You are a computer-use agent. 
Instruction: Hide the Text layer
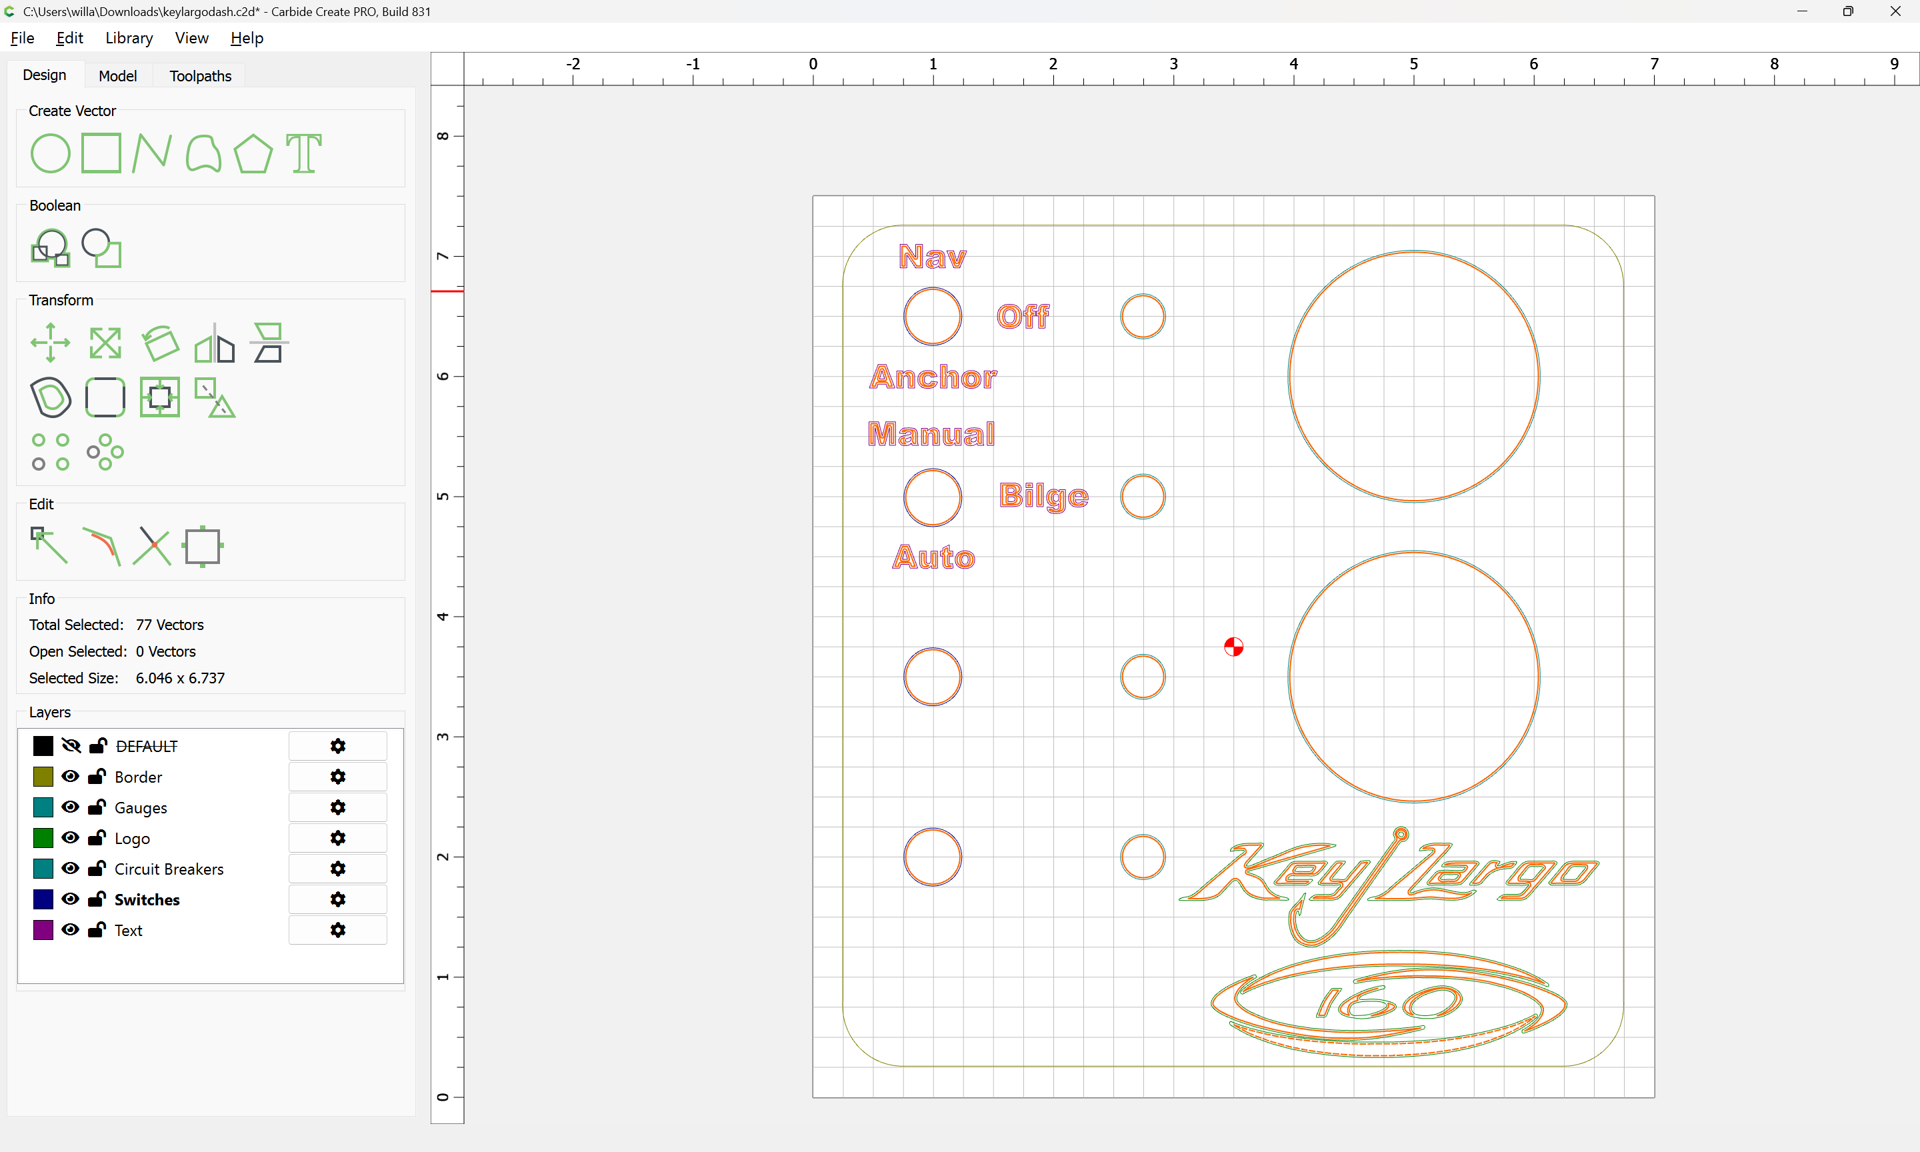coord(71,930)
